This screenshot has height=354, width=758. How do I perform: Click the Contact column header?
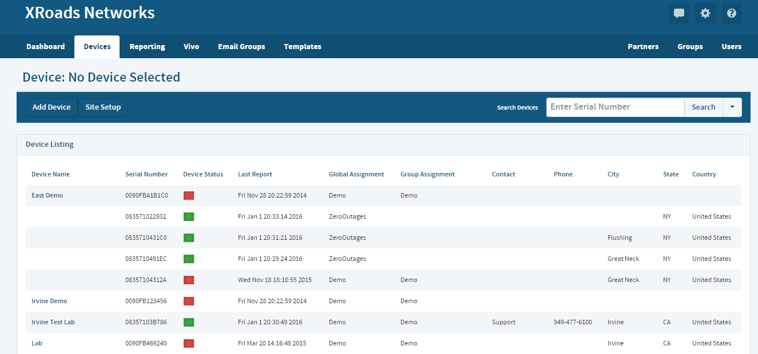(503, 174)
